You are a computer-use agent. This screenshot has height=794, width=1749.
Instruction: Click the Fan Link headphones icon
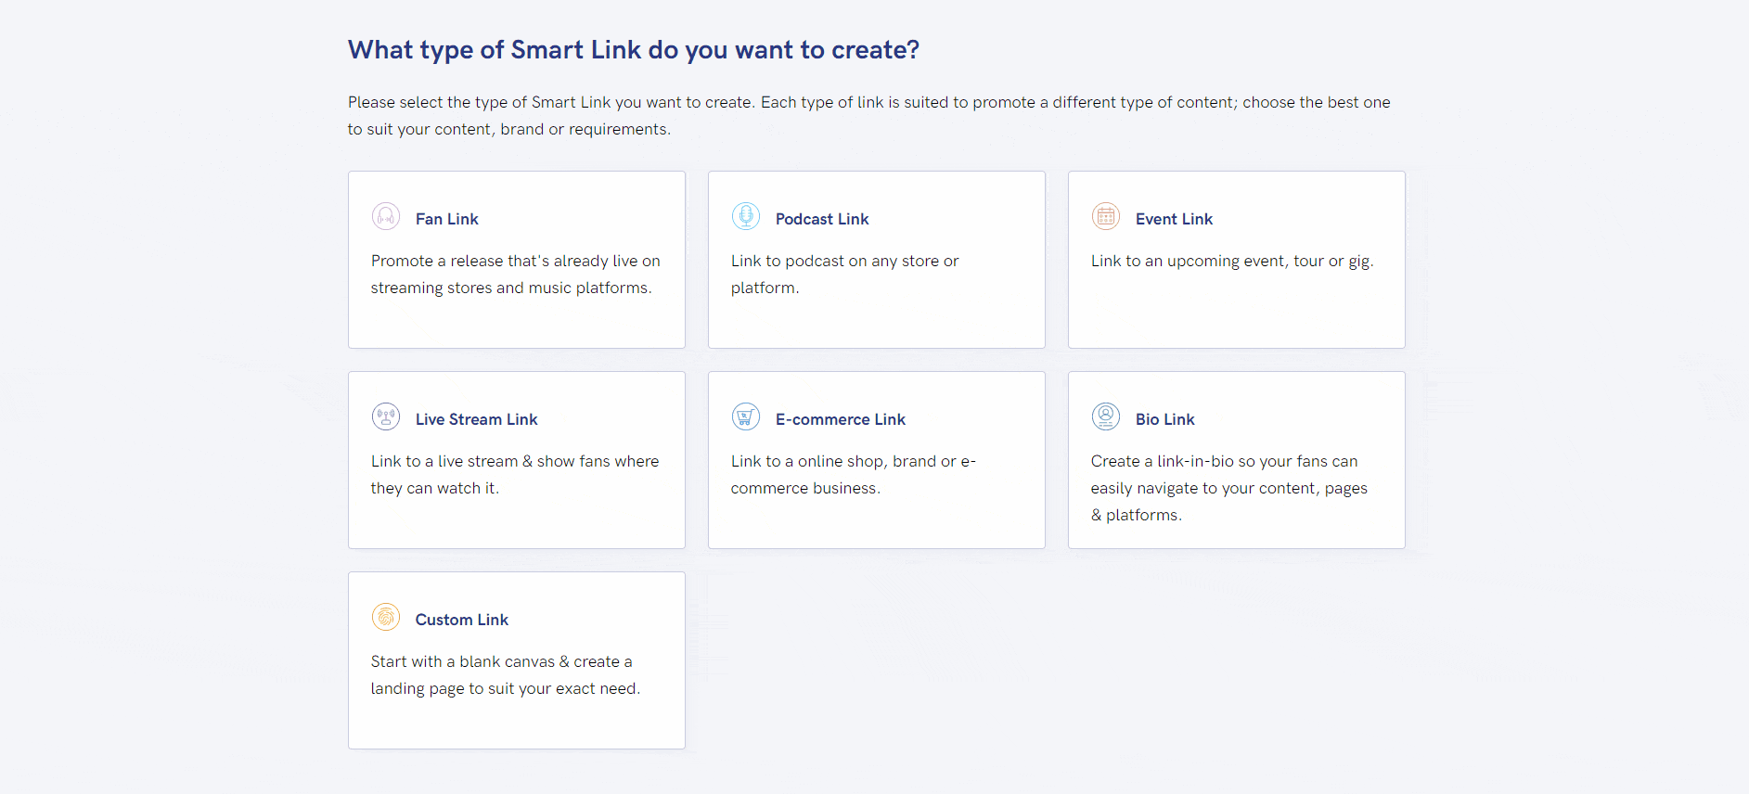click(386, 216)
